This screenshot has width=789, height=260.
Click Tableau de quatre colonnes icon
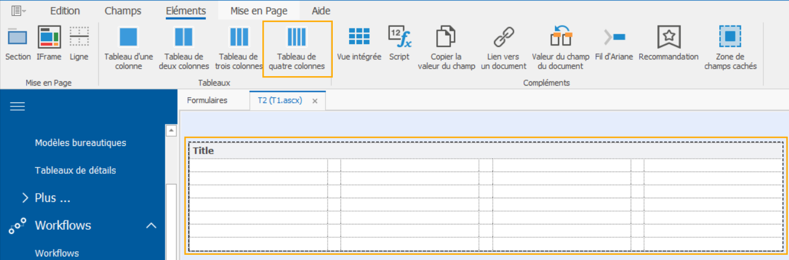click(297, 38)
